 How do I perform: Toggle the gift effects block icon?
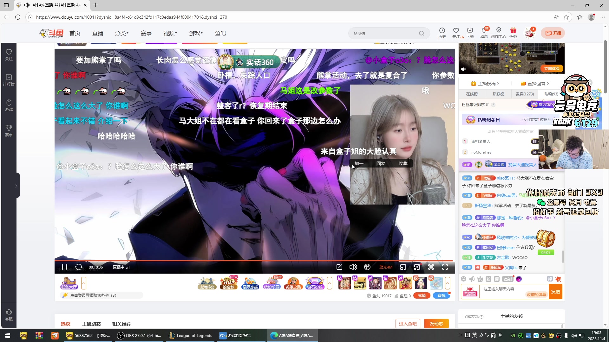[x=558, y=279]
